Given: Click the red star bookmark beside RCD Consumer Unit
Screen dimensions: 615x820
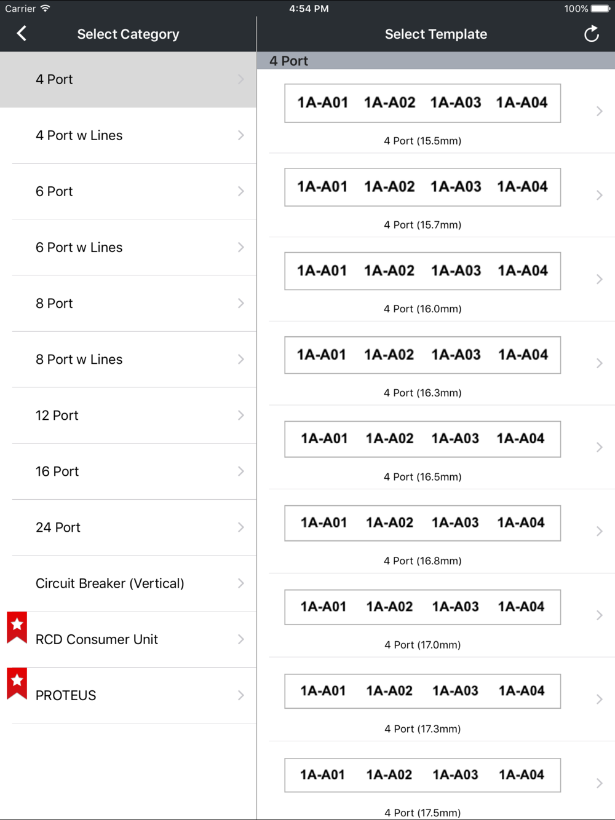Looking at the screenshot, I should [17, 628].
